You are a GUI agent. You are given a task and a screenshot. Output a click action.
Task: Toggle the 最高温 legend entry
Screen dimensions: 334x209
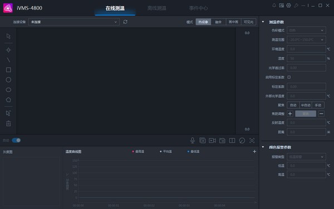coord(138,152)
